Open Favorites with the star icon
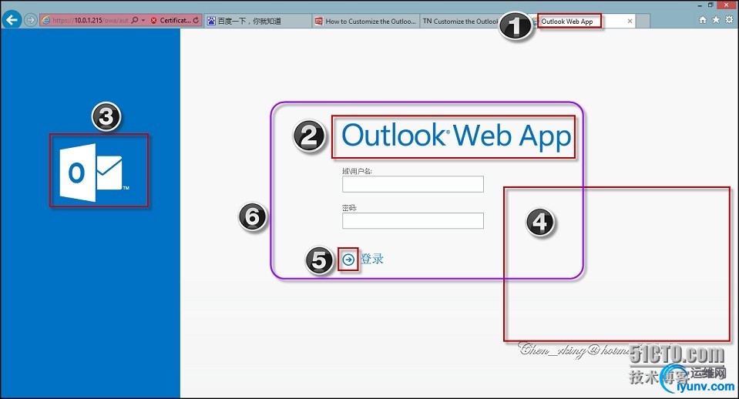The width and height of the screenshot is (739, 399). point(716,19)
